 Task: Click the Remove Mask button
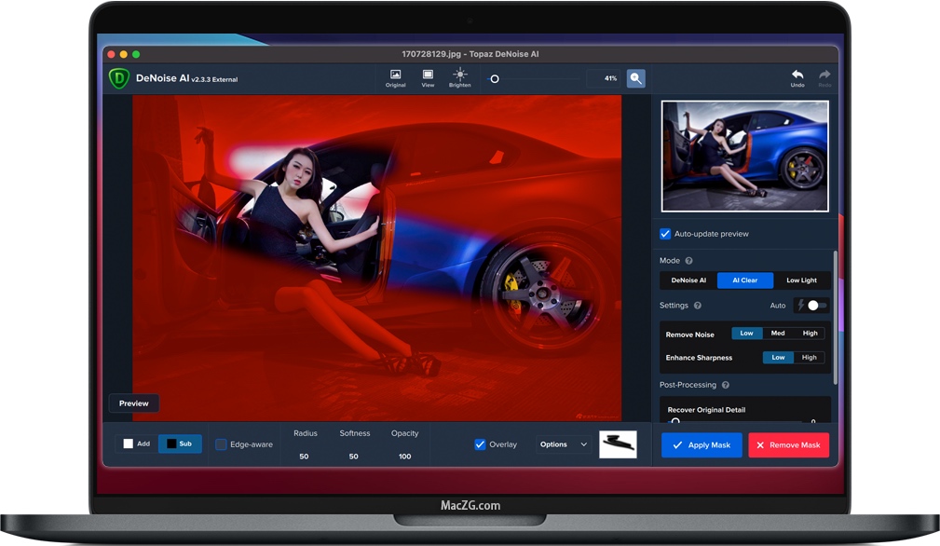coord(788,445)
